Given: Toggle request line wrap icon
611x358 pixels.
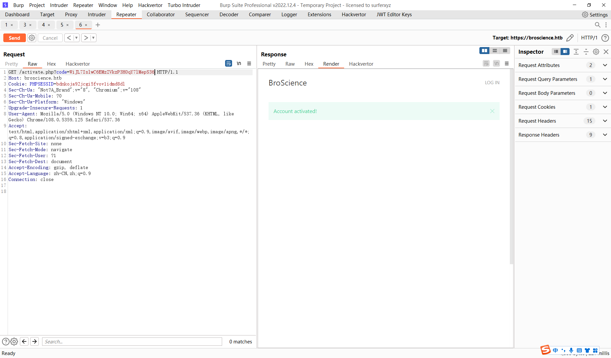Looking at the screenshot, I should pos(228,63).
